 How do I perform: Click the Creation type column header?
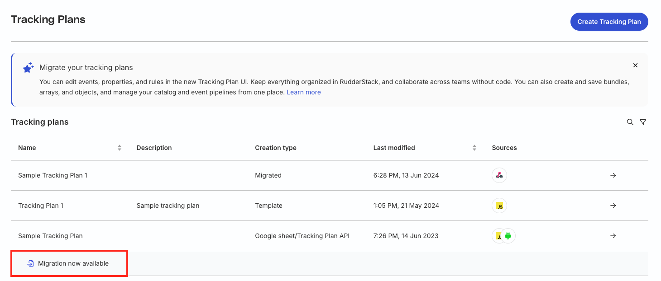click(x=276, y=148)
